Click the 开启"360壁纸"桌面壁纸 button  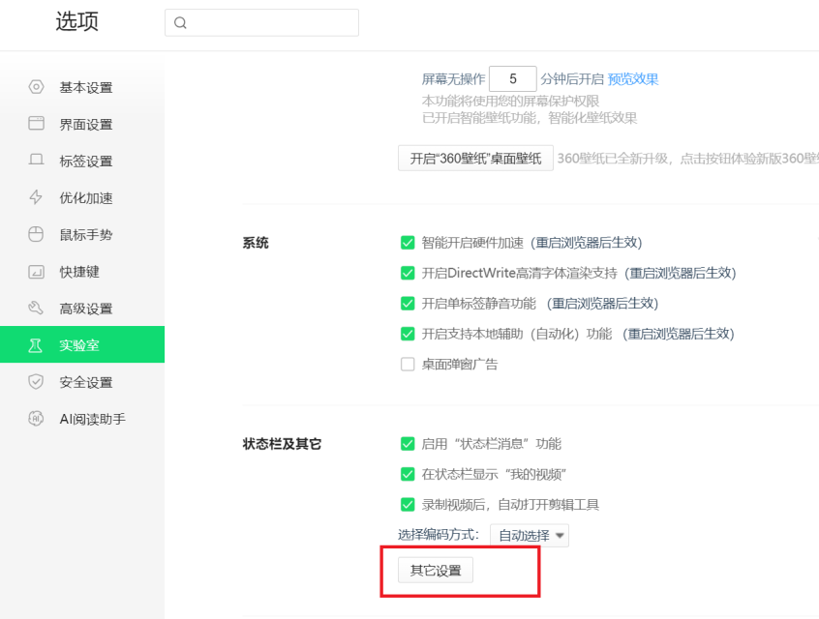point(474,158)
